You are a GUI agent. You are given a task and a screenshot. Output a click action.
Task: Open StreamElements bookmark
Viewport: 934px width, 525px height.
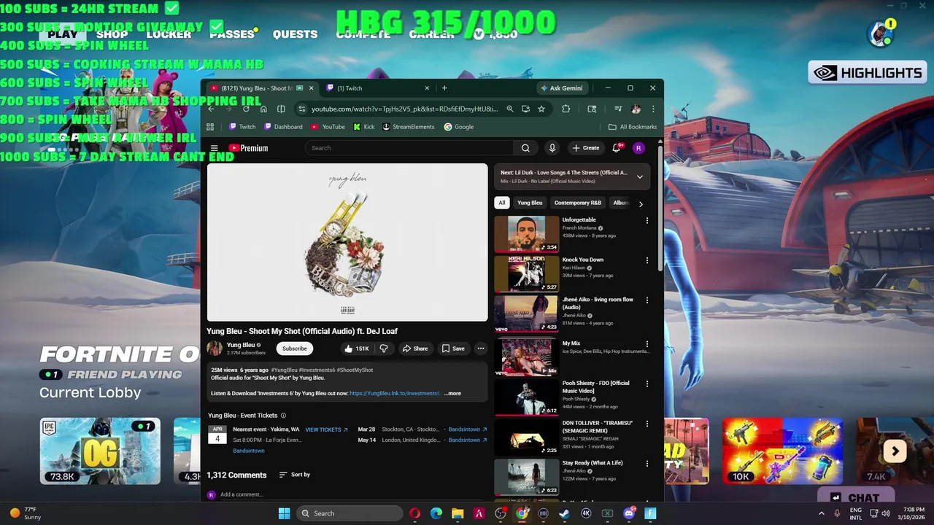(x=408, y=127)
